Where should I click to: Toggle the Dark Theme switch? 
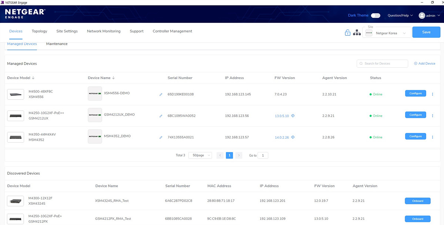pyautogui.click(x=376, y=16)
